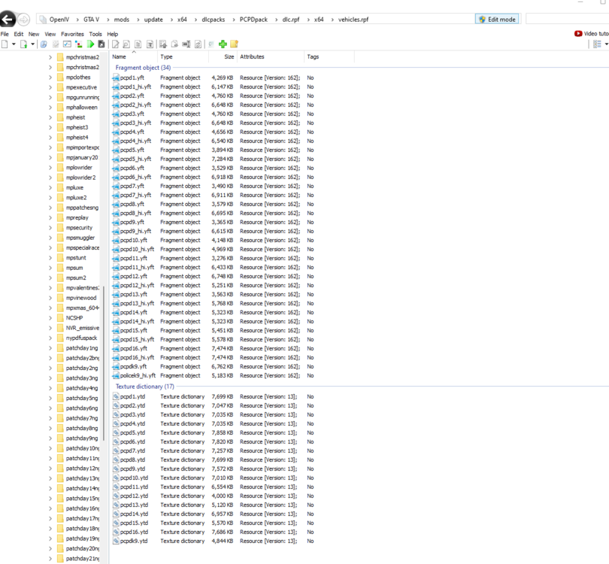Click the back navigation arrow
This screenshot has height=564, width=609.
click(7, 20)
